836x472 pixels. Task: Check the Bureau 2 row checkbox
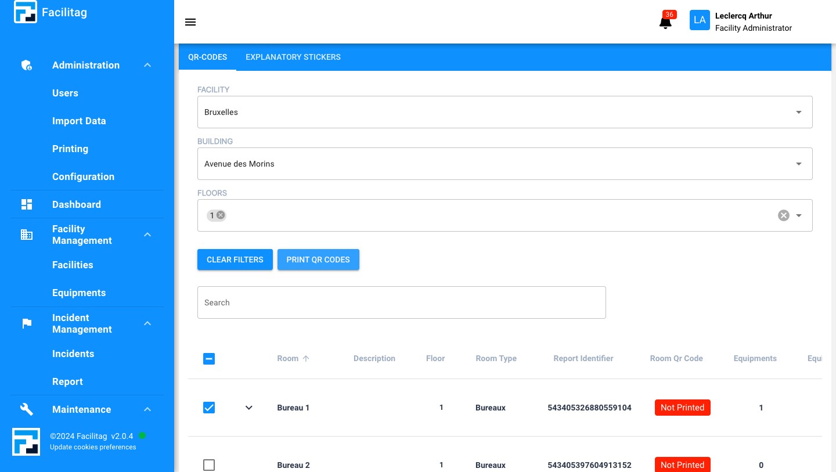[x=209, y=464]
